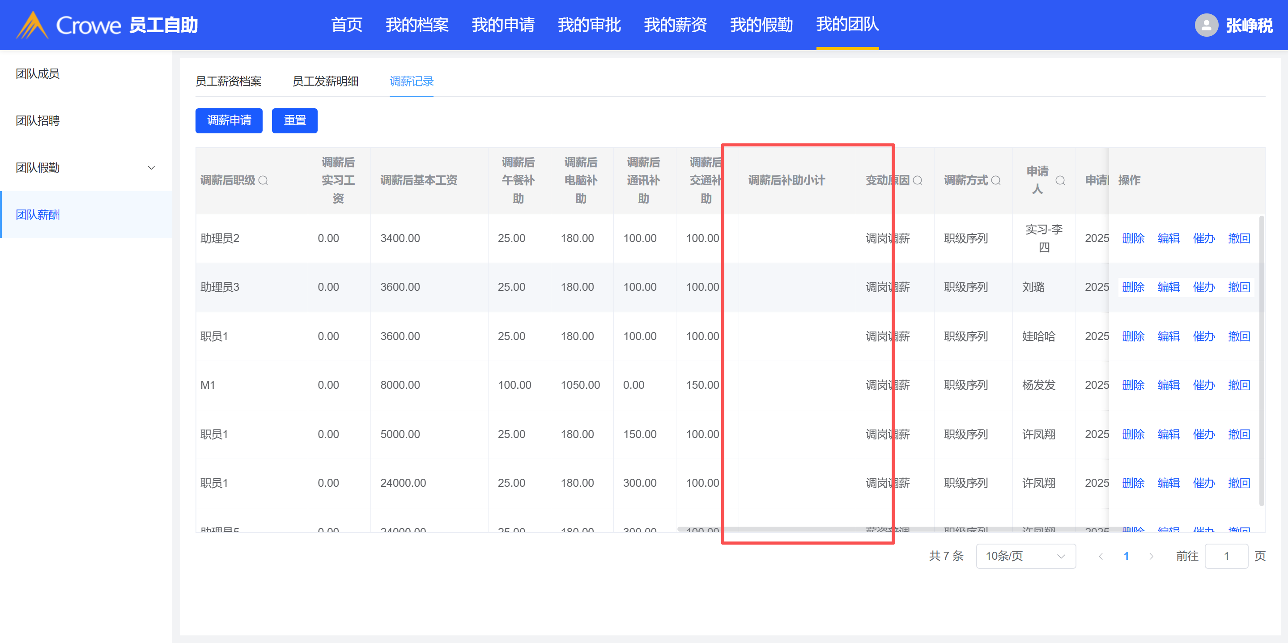Go to next page arrow in pagination

pyautogui.click(x=1151, y=556)
